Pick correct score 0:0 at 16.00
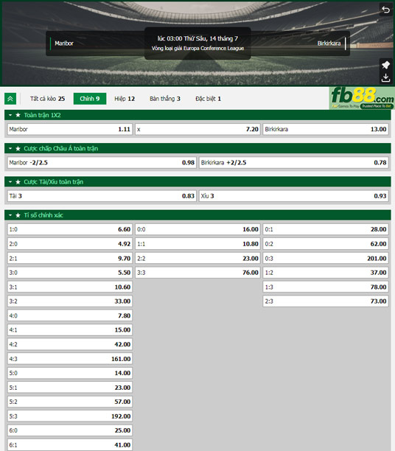 click(197, 229)
